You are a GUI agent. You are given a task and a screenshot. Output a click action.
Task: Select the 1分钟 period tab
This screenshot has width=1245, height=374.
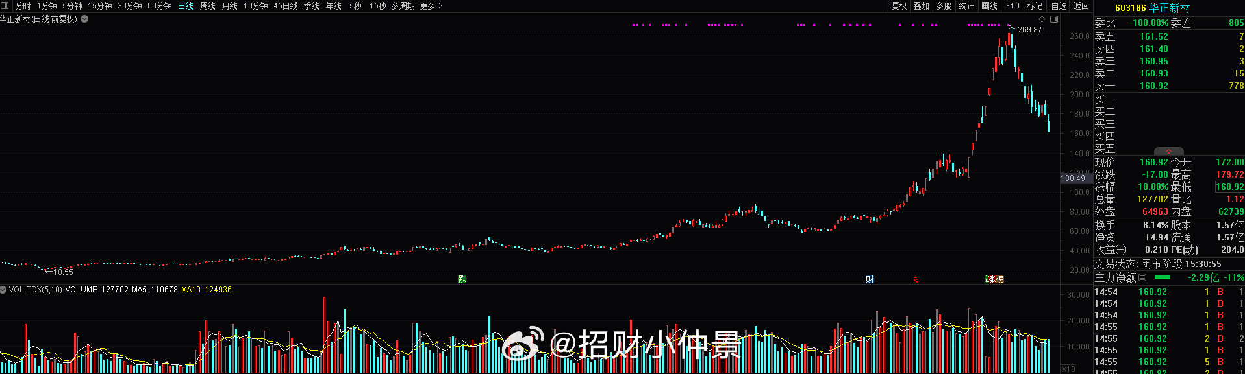pyautogui.click(x=47, y=6)
